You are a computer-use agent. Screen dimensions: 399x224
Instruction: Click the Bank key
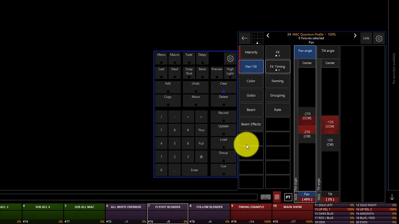click(202, 72)
